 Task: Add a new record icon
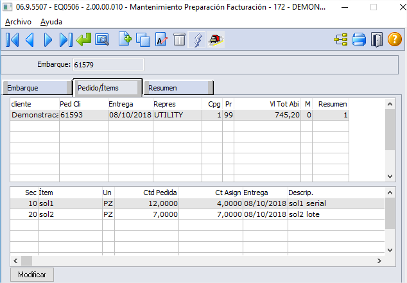click(x=125, y=39)
